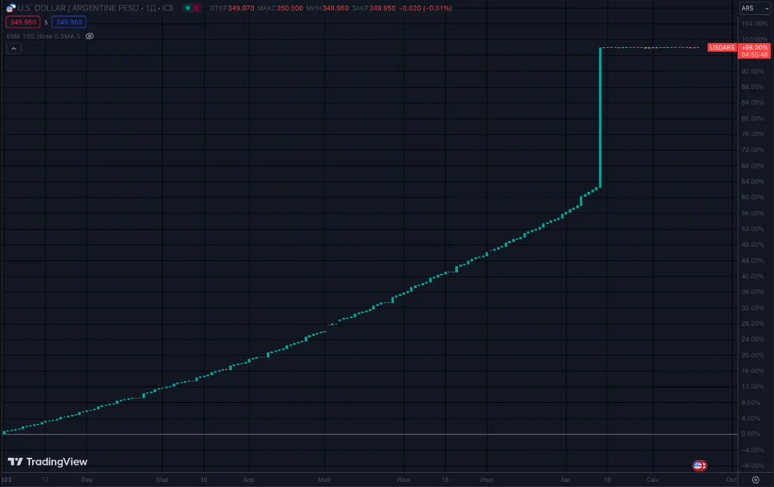The width and height of the screenshot is (774, 487).
Task: Click the Сен label on time axis
Action: (653, 480)
